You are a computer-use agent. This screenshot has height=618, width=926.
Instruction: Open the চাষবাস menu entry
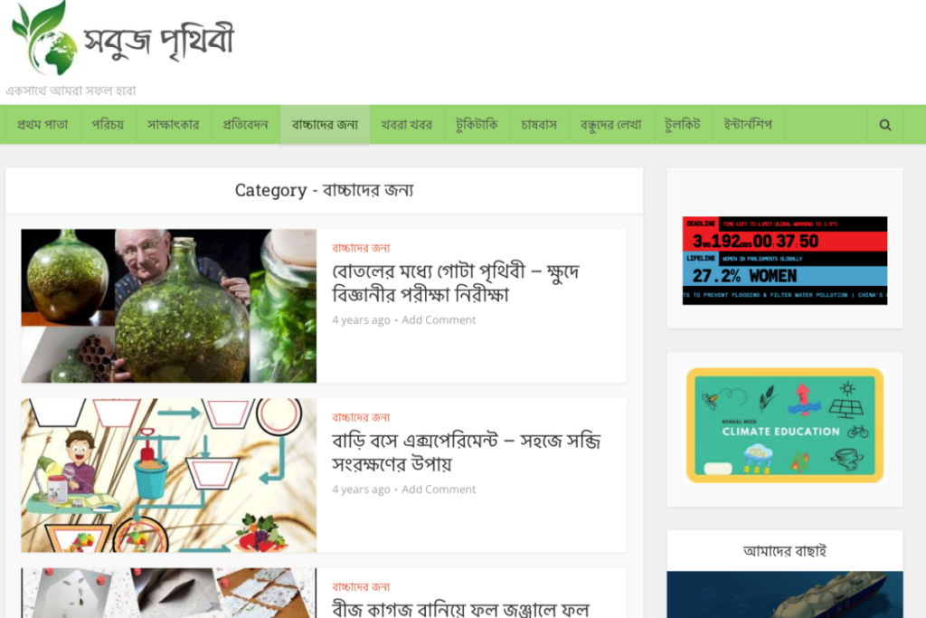click(x=539, y=125)
